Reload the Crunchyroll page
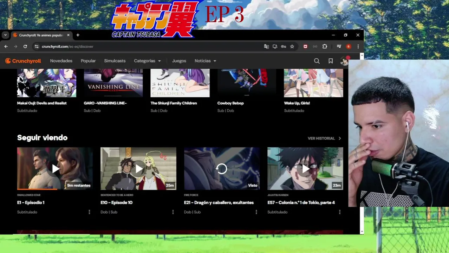This screenshot has width=449, height=253. (x=25, y=46)
